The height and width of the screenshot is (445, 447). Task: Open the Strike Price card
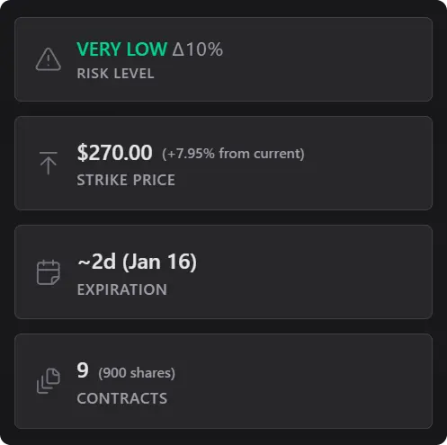pos(223,164)
